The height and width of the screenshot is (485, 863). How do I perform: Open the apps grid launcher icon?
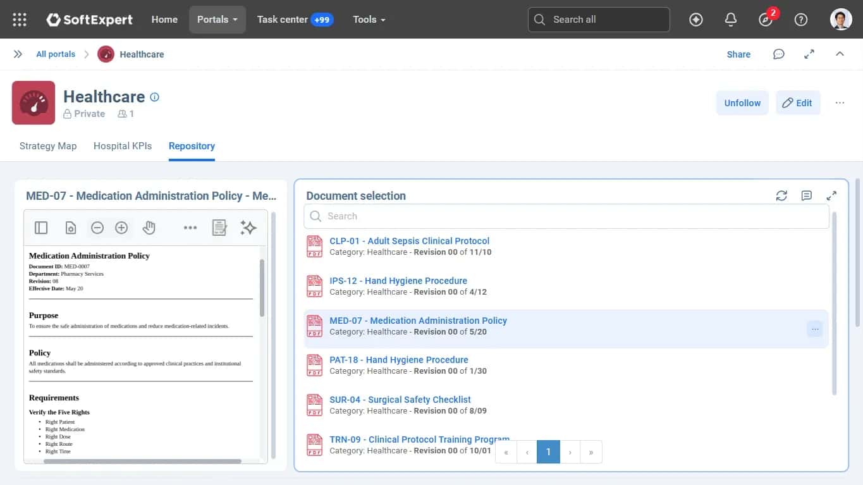[20, 20]
